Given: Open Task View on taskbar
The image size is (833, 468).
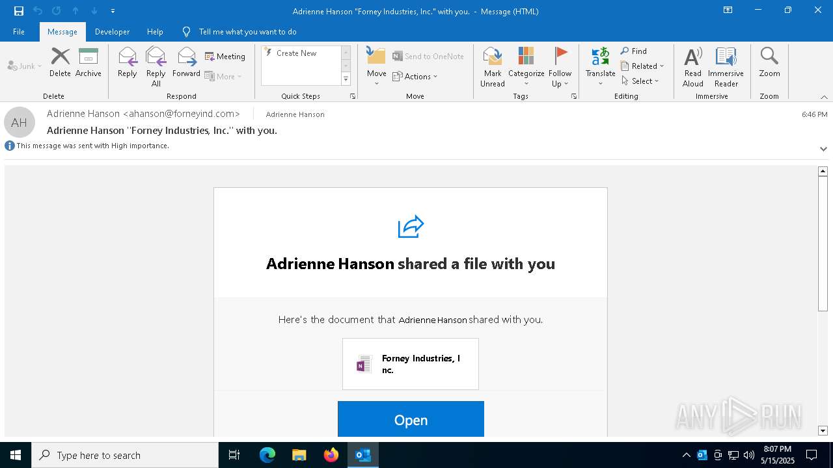Looking at the screenshot, I should click(234, 455).
